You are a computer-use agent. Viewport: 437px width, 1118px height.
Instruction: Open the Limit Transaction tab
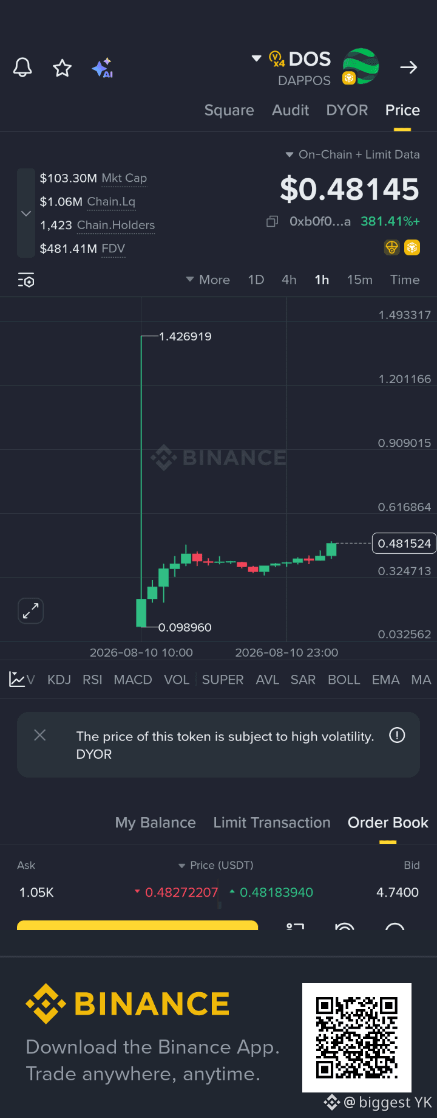coord(272,823)
